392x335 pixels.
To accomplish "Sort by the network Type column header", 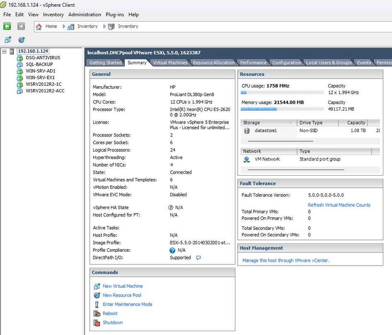I will [x=334, y=151].
